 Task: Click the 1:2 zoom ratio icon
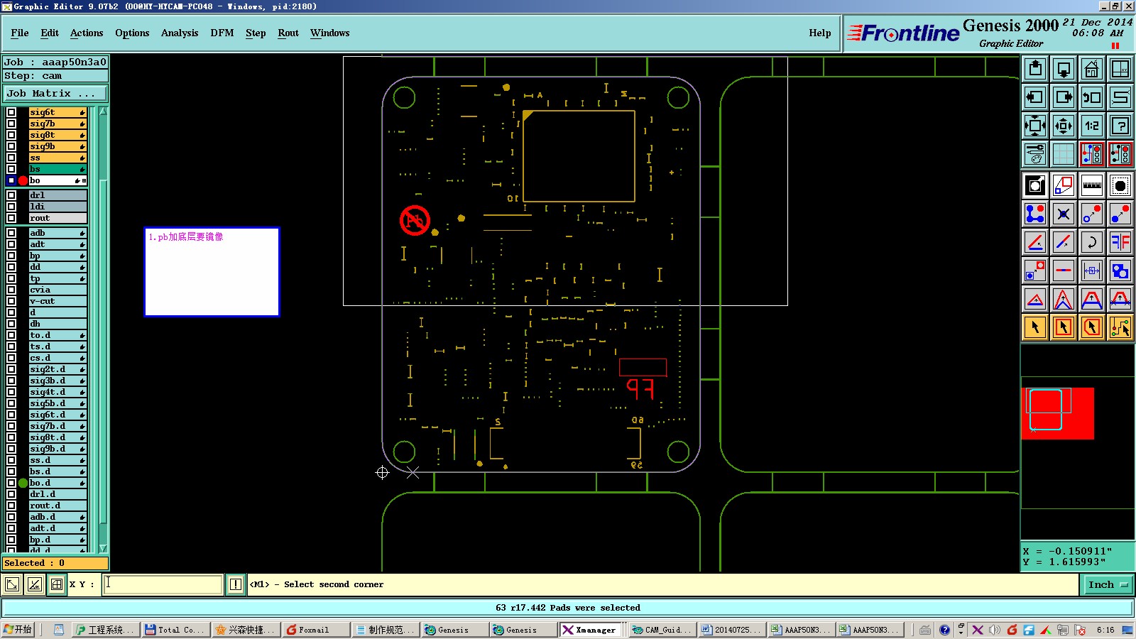[x=1092, y=126]
